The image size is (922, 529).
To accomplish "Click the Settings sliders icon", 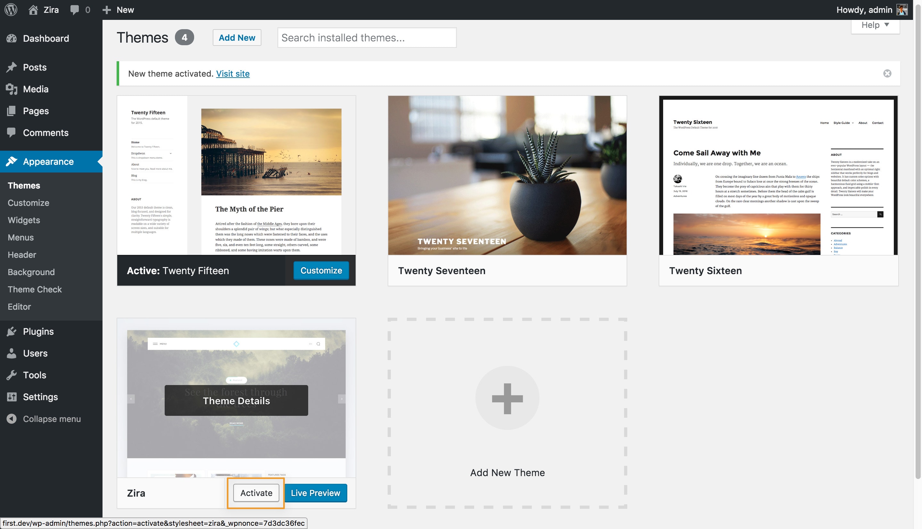I will coord(12,397).
